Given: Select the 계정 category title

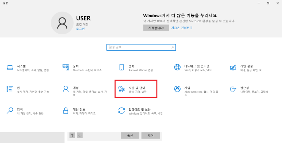Looking at the screenshot, I should (76, 88).
